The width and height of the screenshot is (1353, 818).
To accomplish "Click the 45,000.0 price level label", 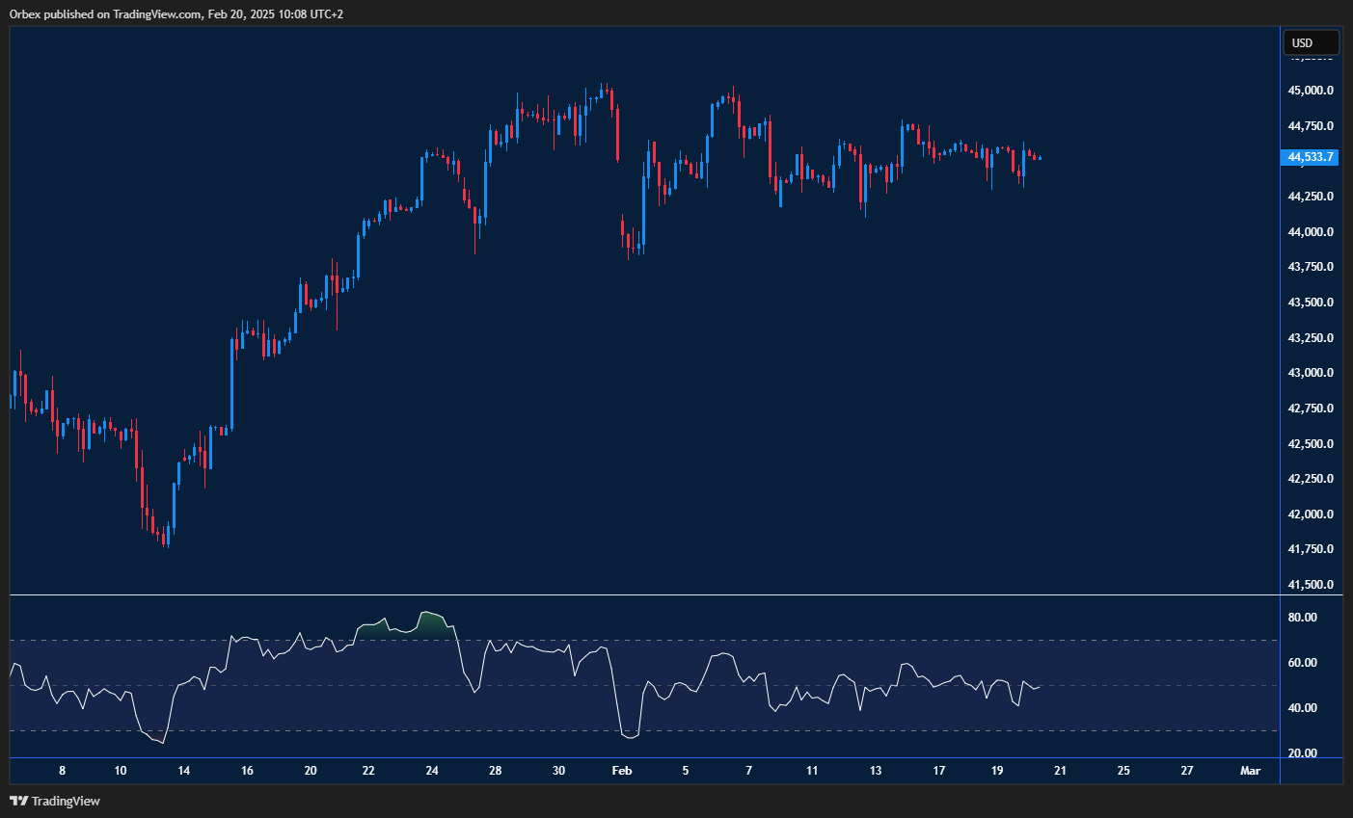I will [1310, 90].
